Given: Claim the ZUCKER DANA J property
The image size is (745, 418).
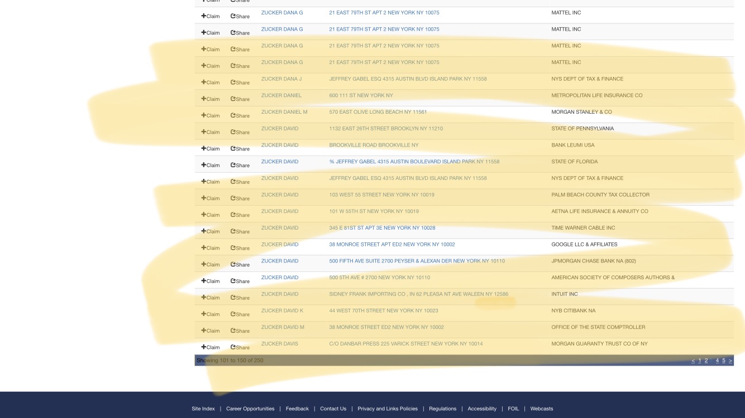Looking at the screenshot, I should click(x=211, y=82).
